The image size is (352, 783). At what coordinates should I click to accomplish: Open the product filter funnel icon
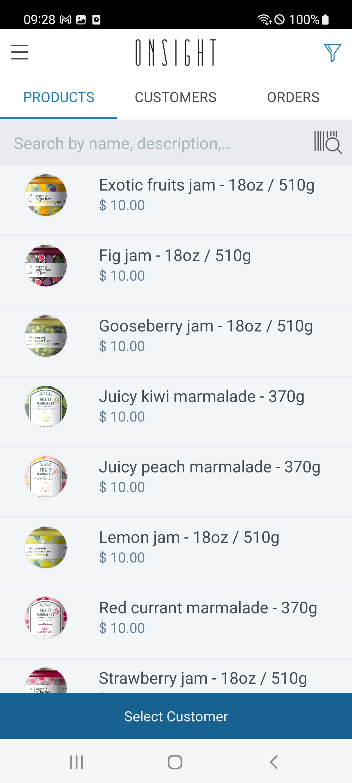coord(332,53)
